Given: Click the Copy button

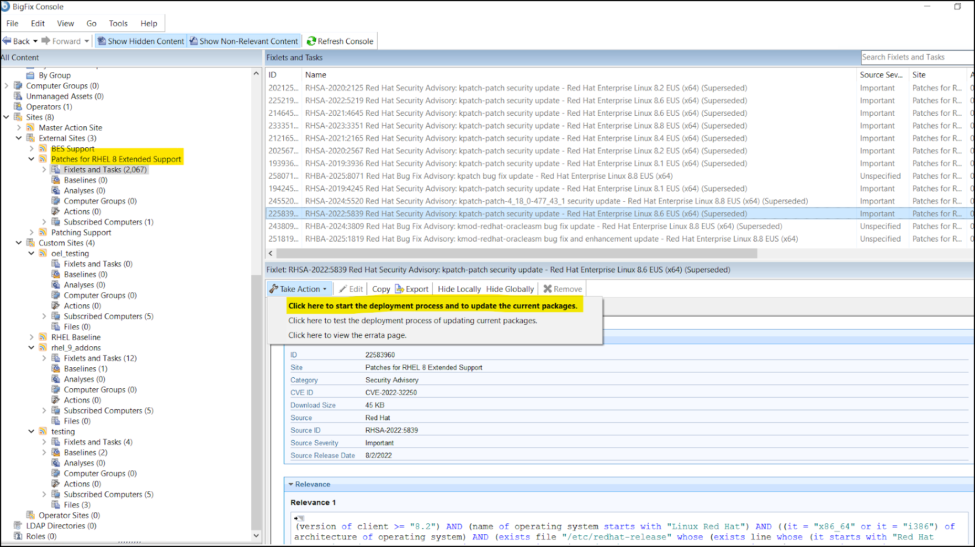Looking at the screenshot, I should [380, 288].
